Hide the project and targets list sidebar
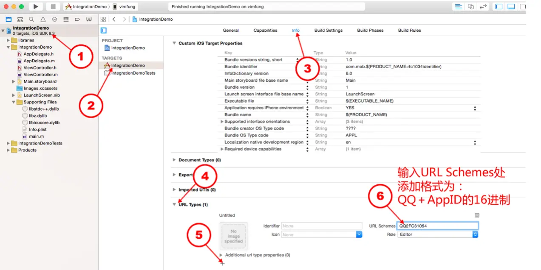541x270 pixels. pyautogui.click(x=104, y=31)
